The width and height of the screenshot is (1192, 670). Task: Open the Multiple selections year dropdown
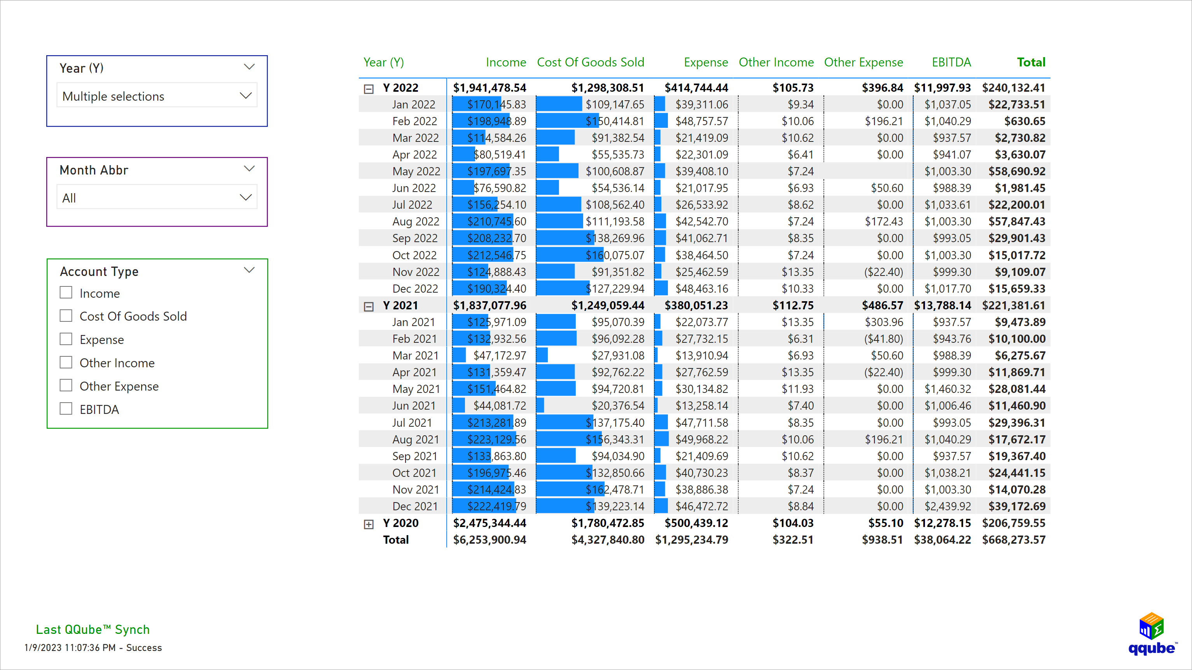156,96
